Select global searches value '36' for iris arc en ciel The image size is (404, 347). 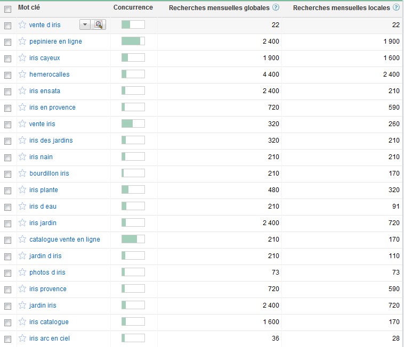click(276, 338)
